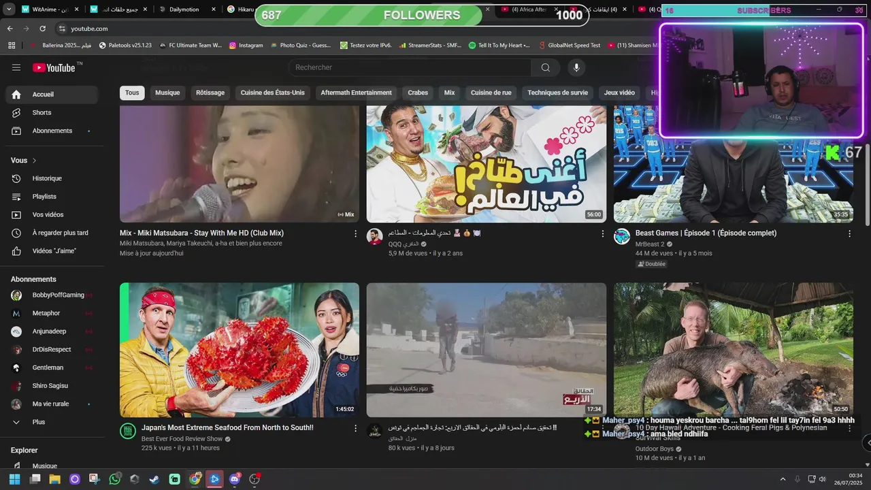Open Steam from the taskbar
Image resolution: width=871 pixels, height=490 pixels.
[x=154, y=479]
